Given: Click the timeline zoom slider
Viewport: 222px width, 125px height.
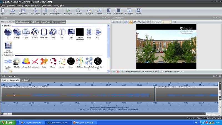Looking at the screenshot, I should (x=212, y=113).
